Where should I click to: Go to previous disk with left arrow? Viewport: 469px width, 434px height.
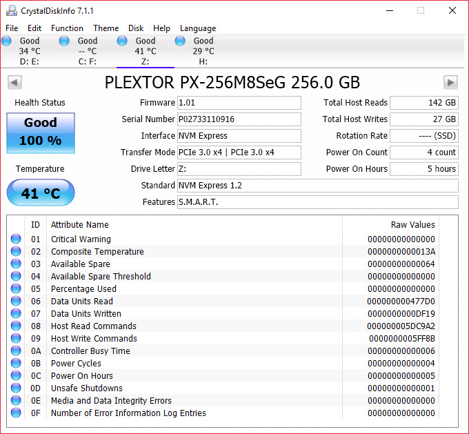click(x=14, y=82)
